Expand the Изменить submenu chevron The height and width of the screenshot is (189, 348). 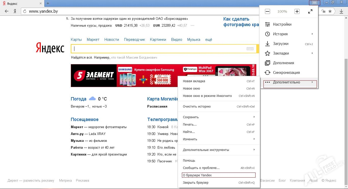click(x=254, y=139)
